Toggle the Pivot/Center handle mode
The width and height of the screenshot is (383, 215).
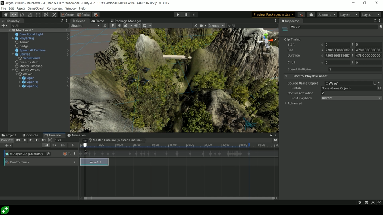coord(68,14)
